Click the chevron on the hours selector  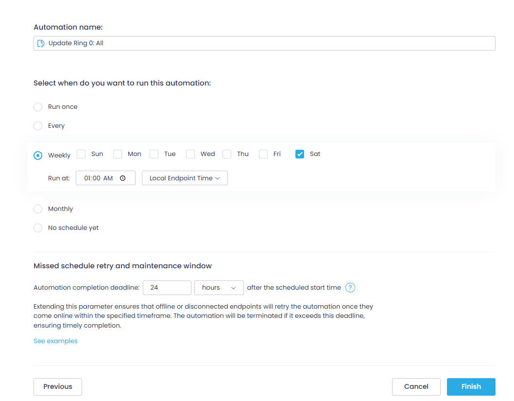pyautogui.click(x=233, y=288)
